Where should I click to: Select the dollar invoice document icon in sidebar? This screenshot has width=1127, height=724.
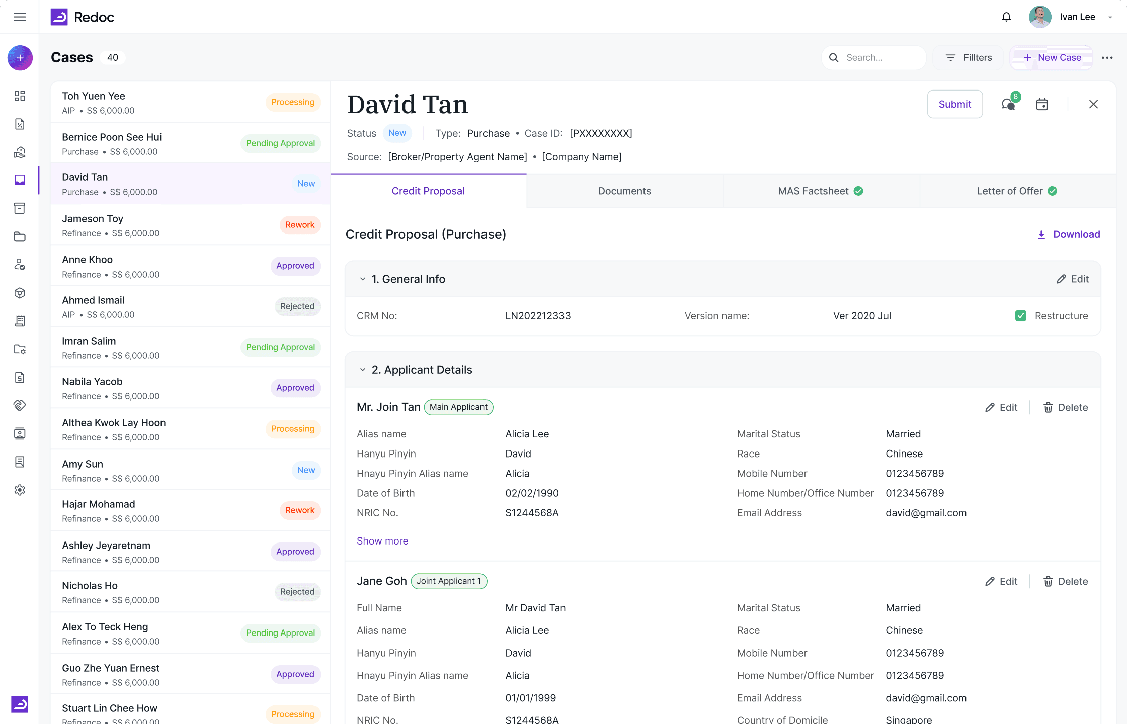pos(20,378)
